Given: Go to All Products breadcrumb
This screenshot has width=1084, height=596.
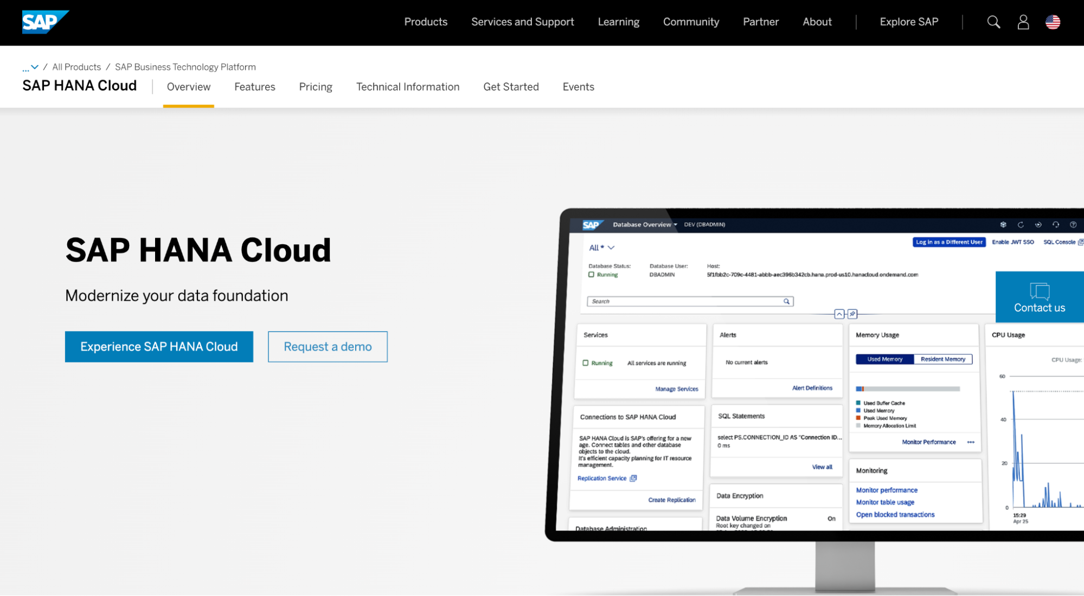Looking at the screenshot, I should coord(76,67).
